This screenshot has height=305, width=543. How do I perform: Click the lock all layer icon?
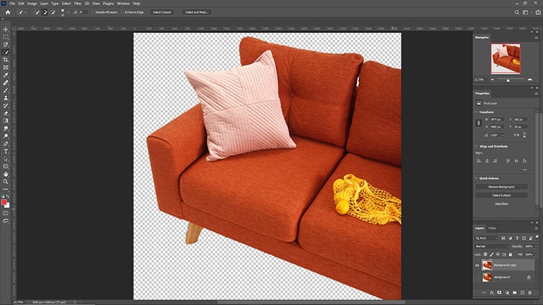(512, 254)
